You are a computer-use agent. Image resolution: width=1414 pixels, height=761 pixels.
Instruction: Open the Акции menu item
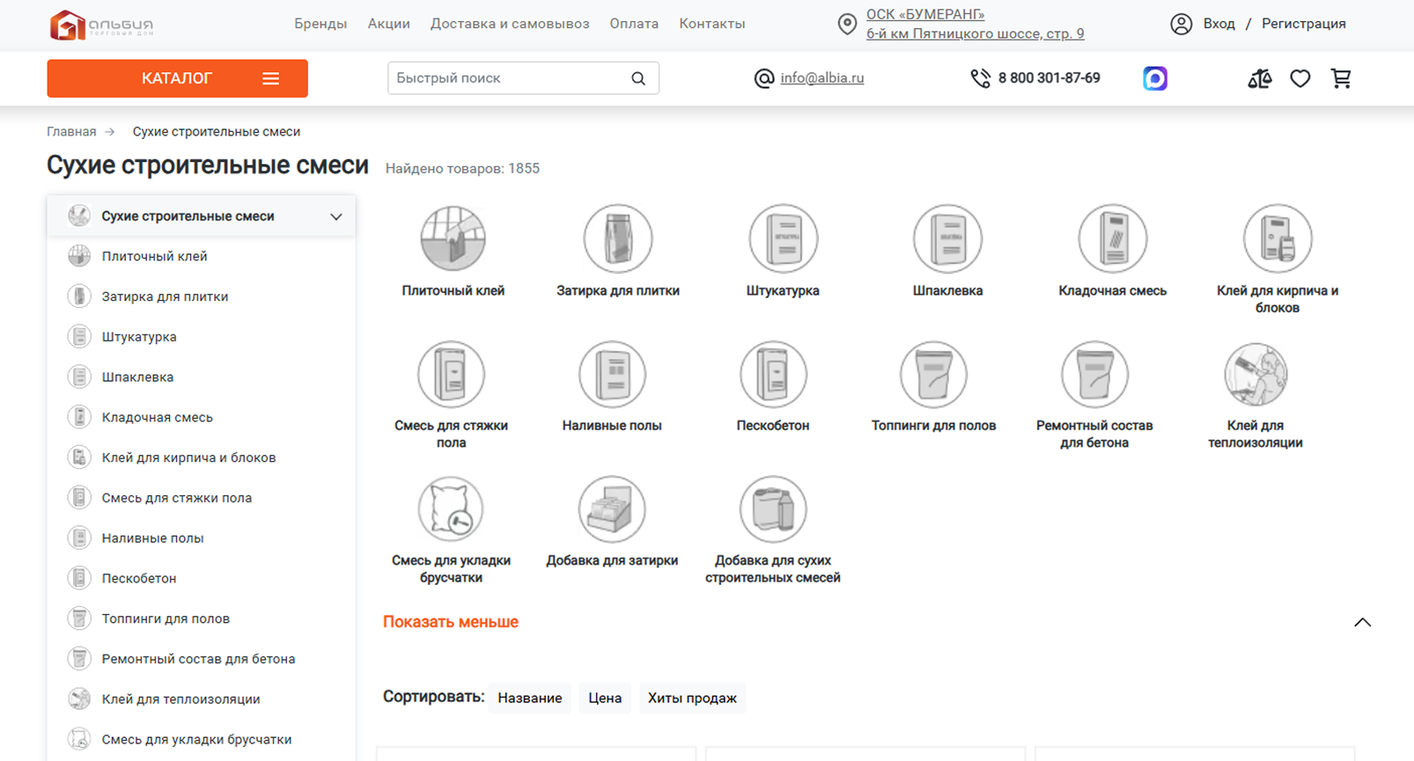tap(389, 24)
